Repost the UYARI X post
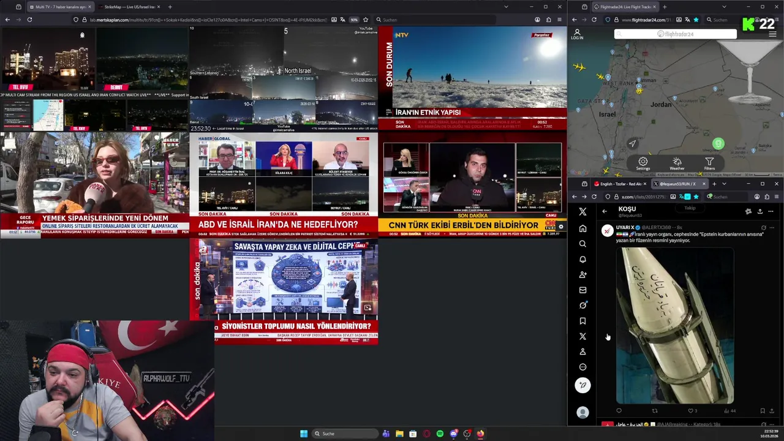Image resolution: width=784 pixels, height=441 pixels. [654, 411]
